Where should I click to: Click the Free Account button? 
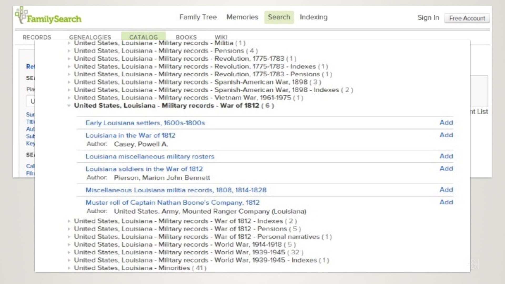[x=467, y=18]
